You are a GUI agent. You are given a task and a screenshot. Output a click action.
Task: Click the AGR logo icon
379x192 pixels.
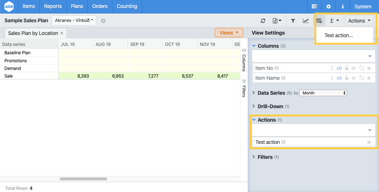pos(9,7)
